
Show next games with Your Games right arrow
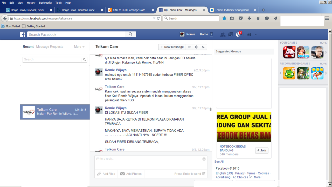tap(326, 52)
